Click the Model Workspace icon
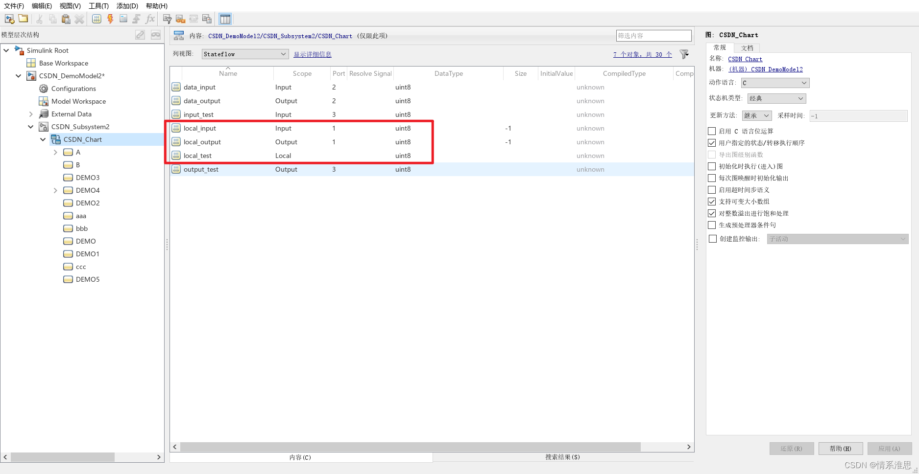 point(44,101)
